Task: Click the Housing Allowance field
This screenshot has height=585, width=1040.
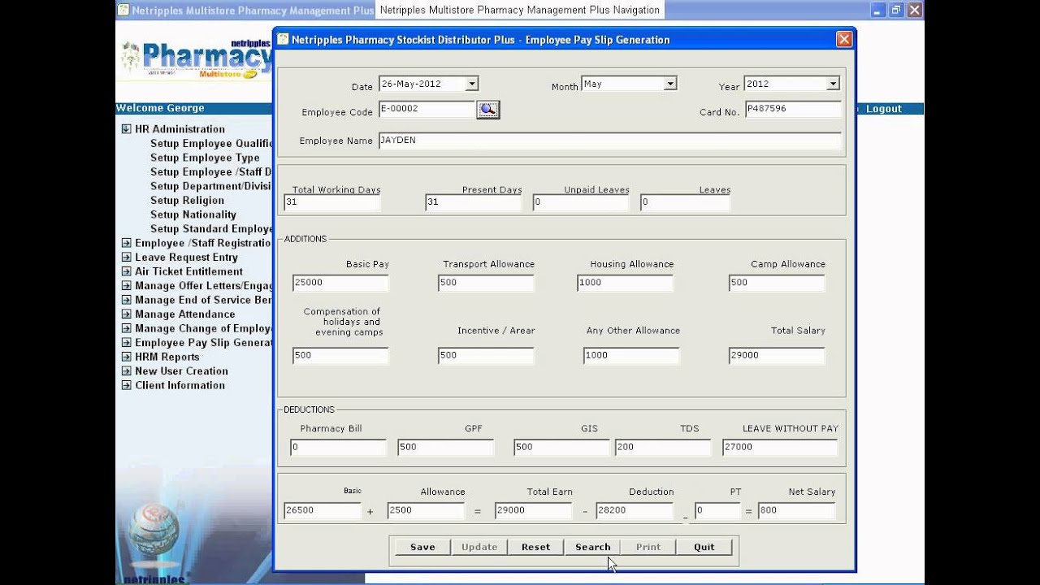Action: click(625, 284)
